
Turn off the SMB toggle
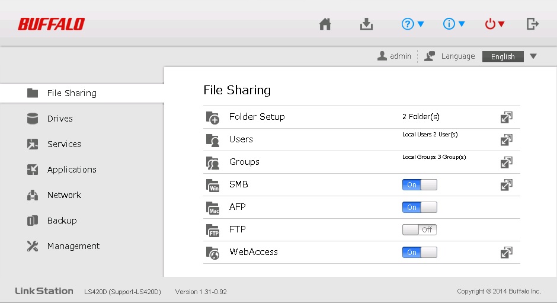click(420, 185)
